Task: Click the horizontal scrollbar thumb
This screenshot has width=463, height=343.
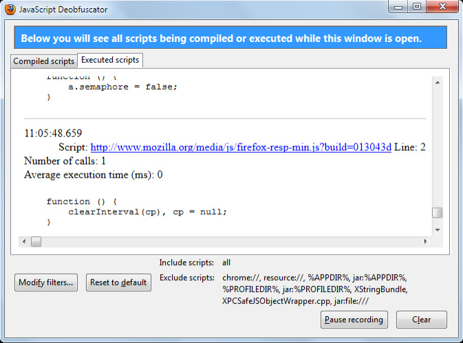Action: 36,241
